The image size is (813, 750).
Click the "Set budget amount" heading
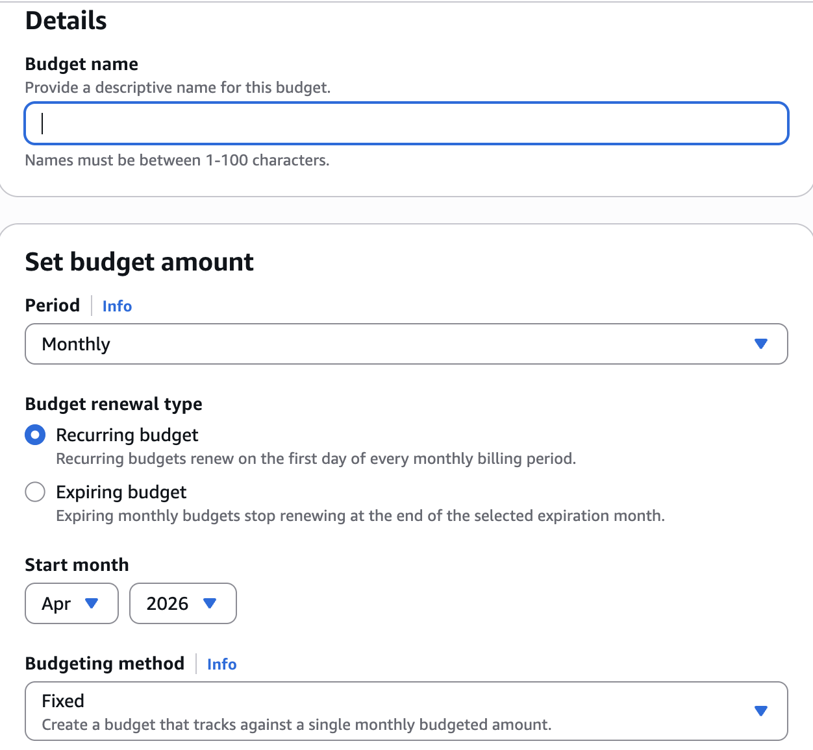(x=139, y=262)
